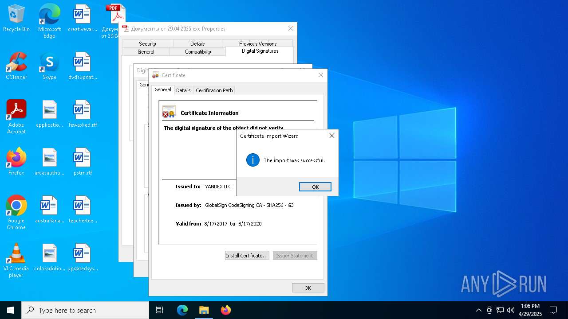The height and width of the screenshot is (319, 568).
Task: Select the coloradoho image file icon
Action: [49, 258]
